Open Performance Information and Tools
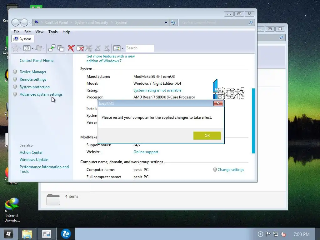This screenshot has height=240, width=320. (44, 169)
